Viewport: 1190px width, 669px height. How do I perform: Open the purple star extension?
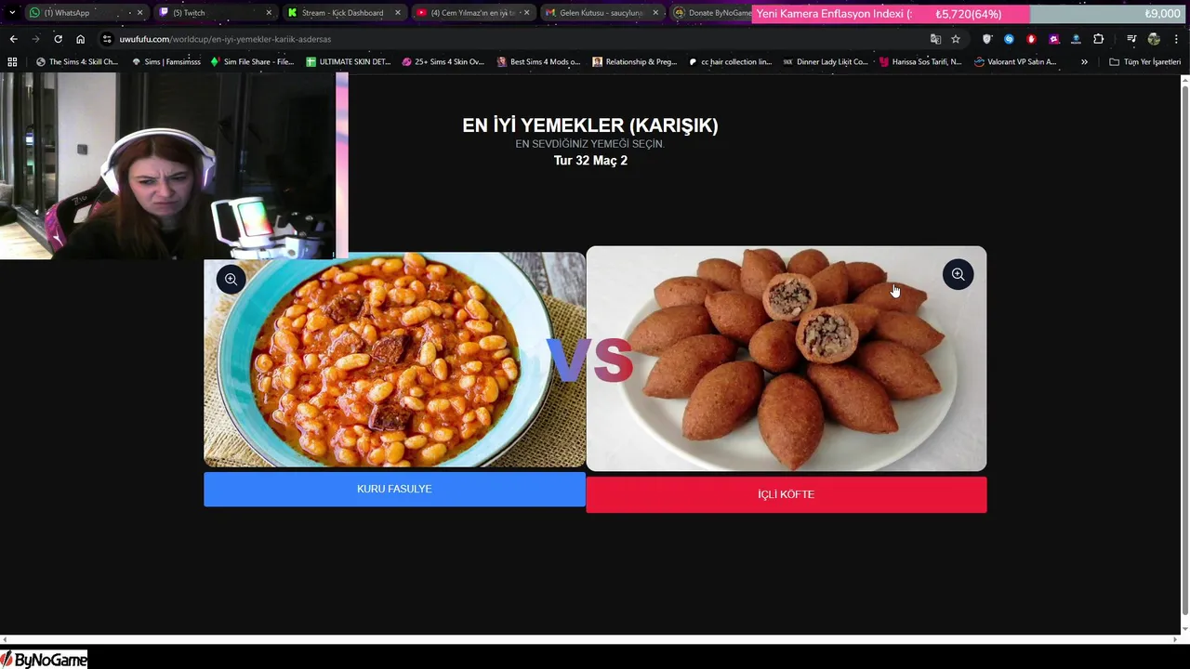[1053, 39]
